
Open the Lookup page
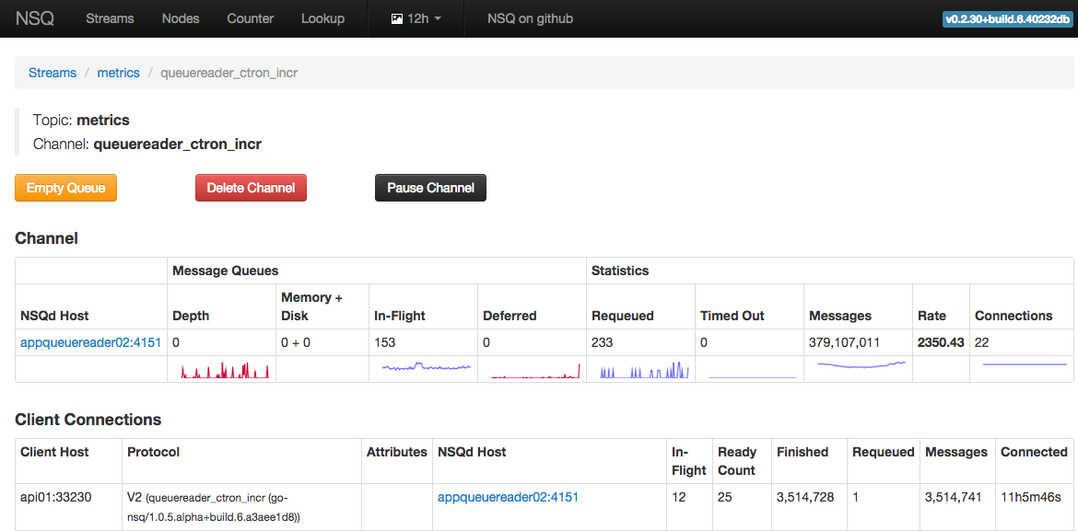click(x=322, y=18)
